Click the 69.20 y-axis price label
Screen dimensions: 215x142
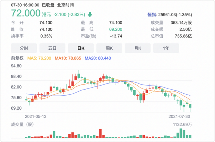tap(16, 108)
